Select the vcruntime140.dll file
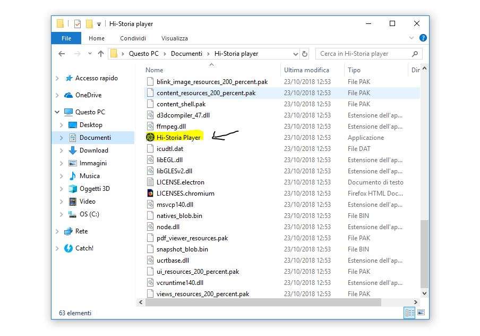Image resolution: width=480 pixels, height=336 pixels. tap(180, 283)
